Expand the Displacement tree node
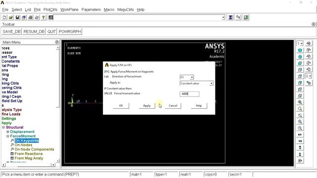 pos(8,132)
